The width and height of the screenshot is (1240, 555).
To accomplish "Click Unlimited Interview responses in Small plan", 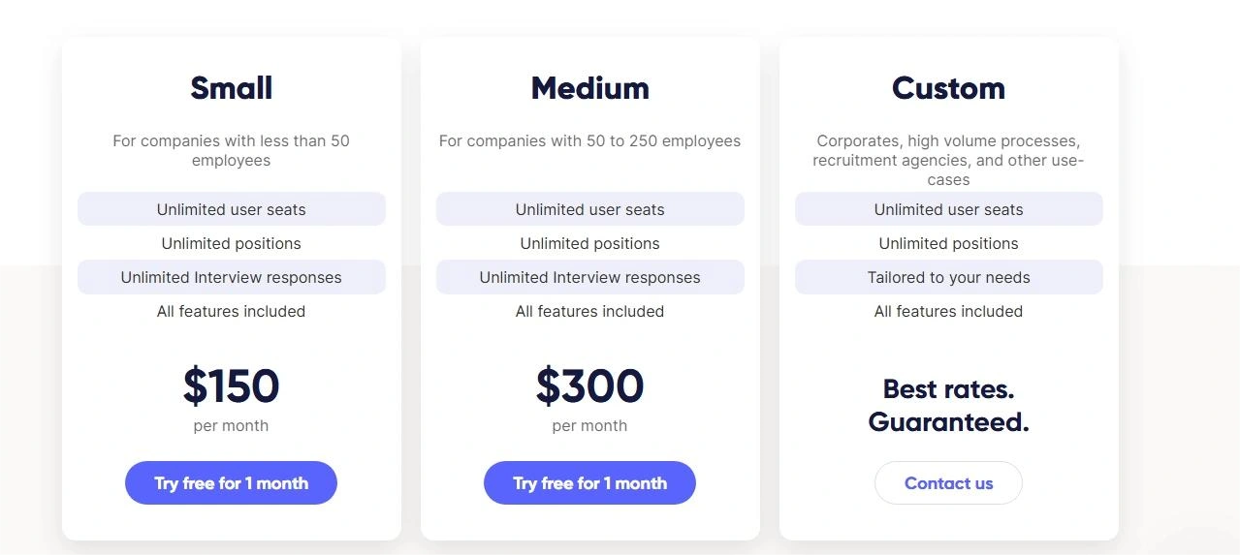I will 231,277.
